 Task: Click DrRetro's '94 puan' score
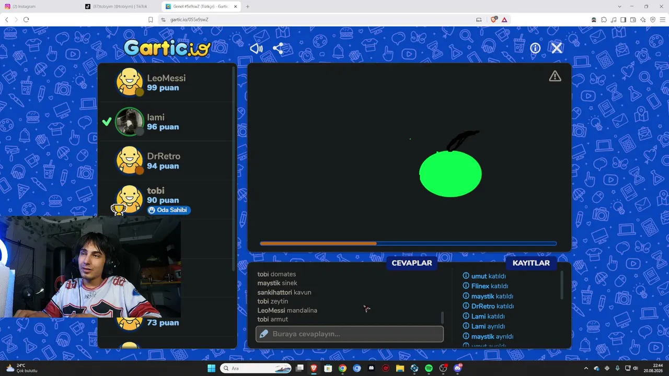163,166
